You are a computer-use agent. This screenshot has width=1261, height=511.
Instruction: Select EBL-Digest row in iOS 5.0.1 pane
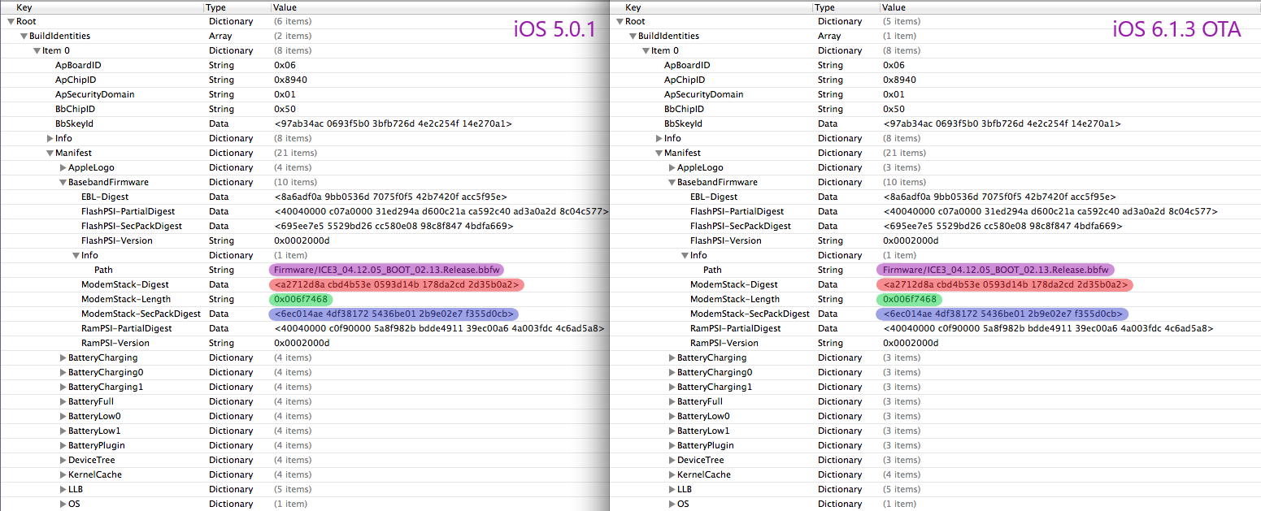(x=305, y=197)
